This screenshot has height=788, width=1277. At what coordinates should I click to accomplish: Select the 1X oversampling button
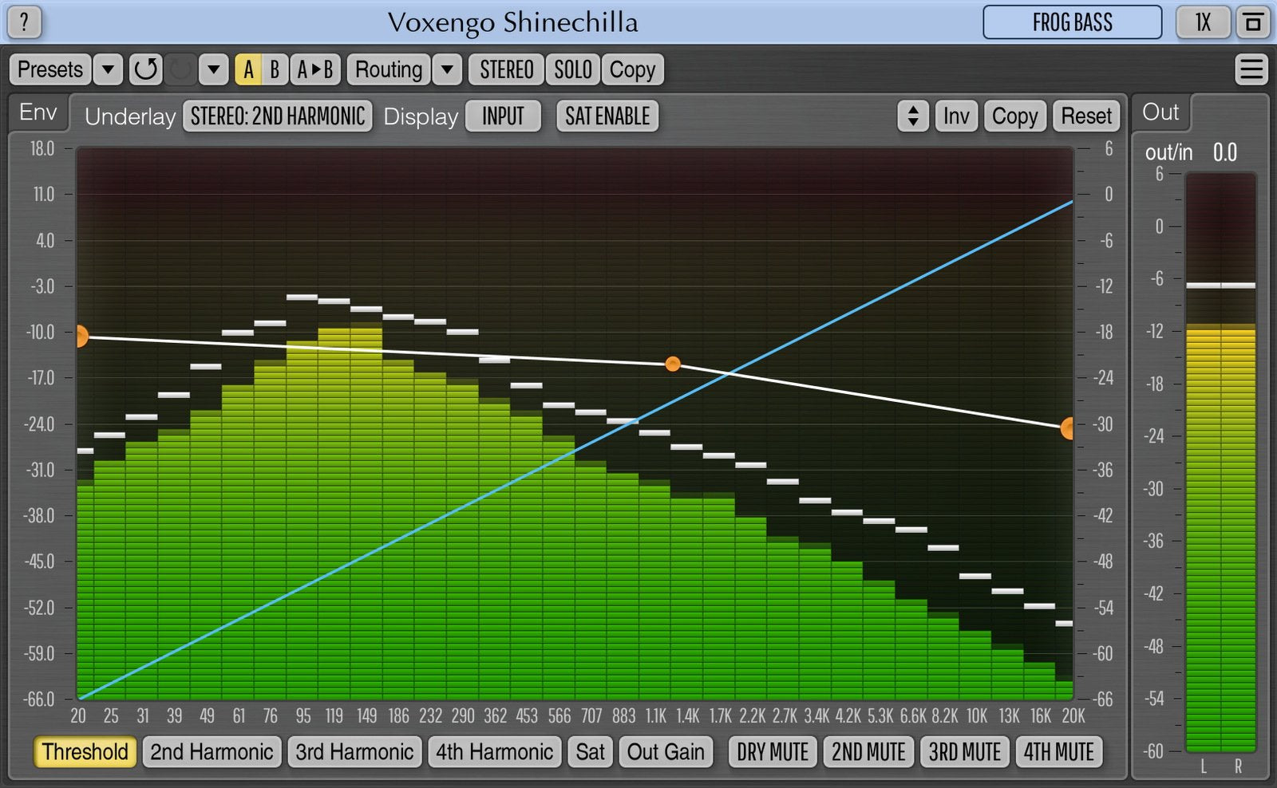point(1202,22)
